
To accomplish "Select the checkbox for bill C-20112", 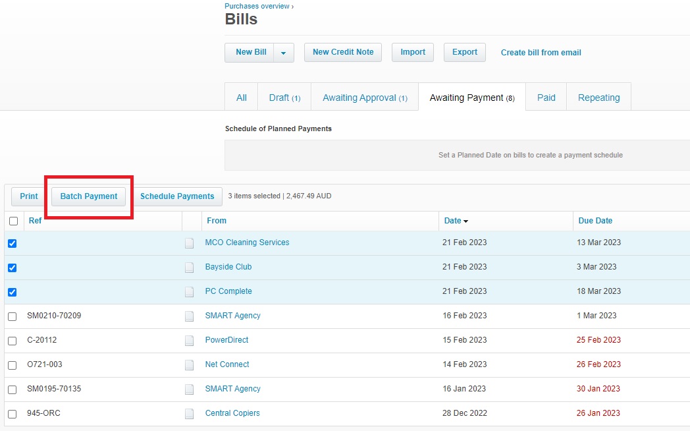I will pyautogui.click(x=13, y=340).
